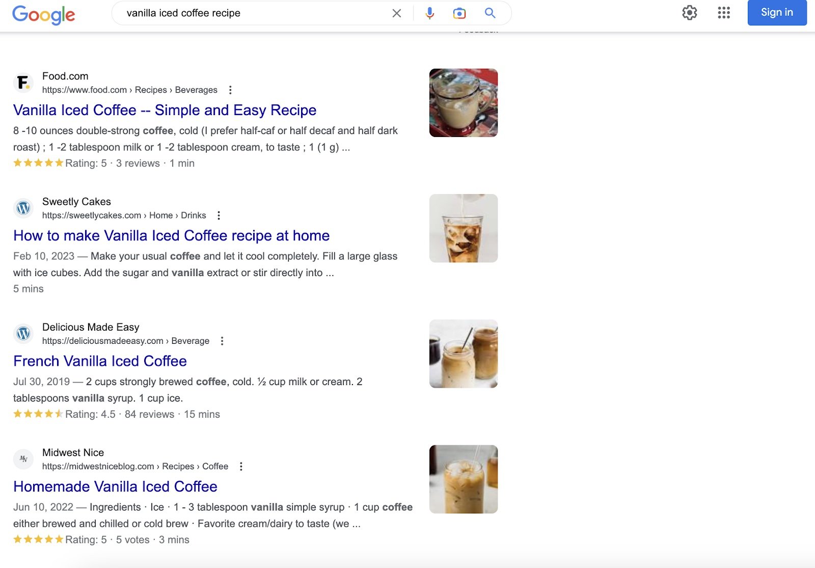Image resolution: width=815 pixels, height=568 pixels.
Task: Open the three-dot menu for Sweetly Cakes result
Action: (219, 215)
